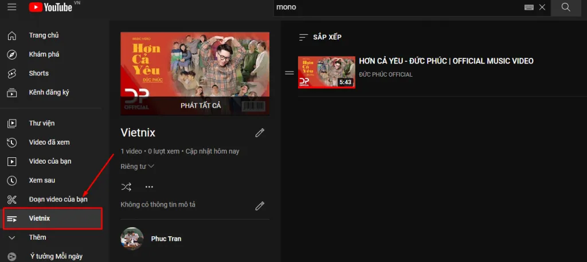This screenshot has width=587, height=262.
Task: Open Xem sau list
Action: click(x=42, y=181)
